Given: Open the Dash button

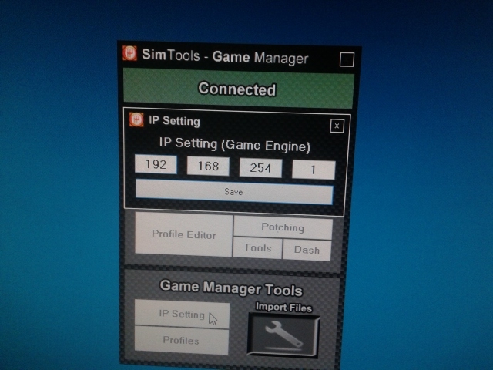Looking at the screenshot, I should pyautogui.click(x=307, y=250).
